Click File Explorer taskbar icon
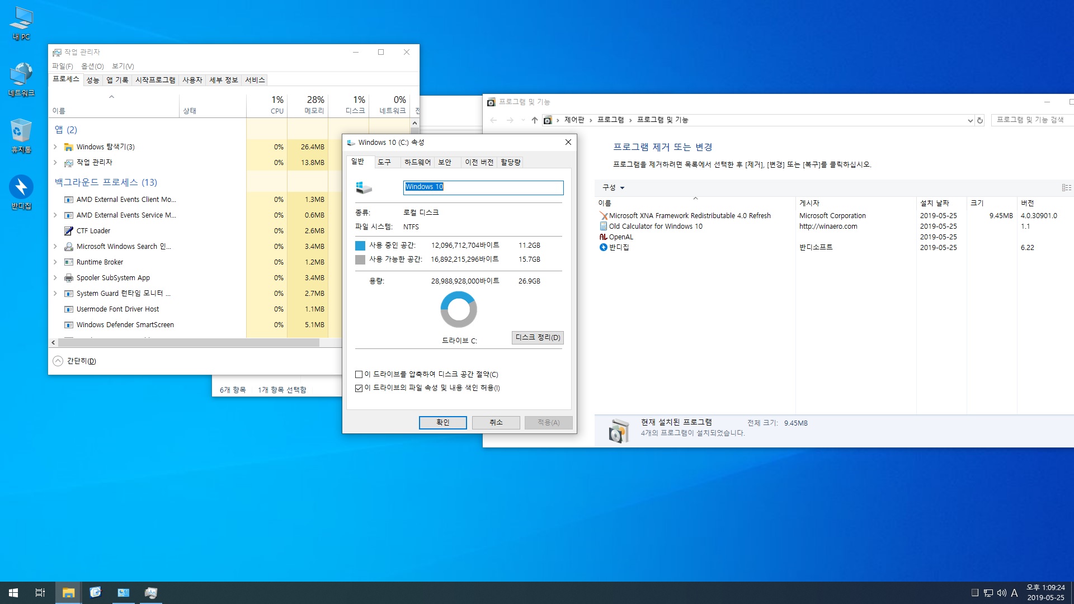Screen dimensions: 1074x604 click(68, 593)
